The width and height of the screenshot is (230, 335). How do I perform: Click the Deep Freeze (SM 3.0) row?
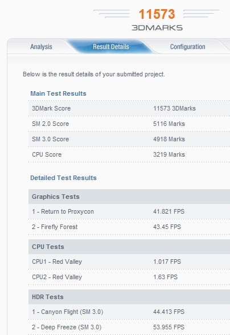click(x=129, y=327)
